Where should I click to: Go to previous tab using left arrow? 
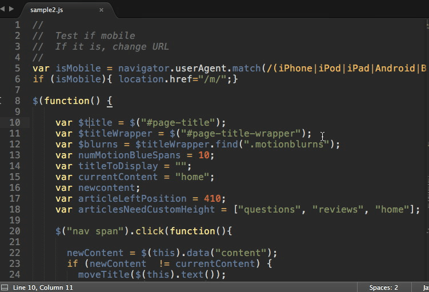[x=2, y=9]
